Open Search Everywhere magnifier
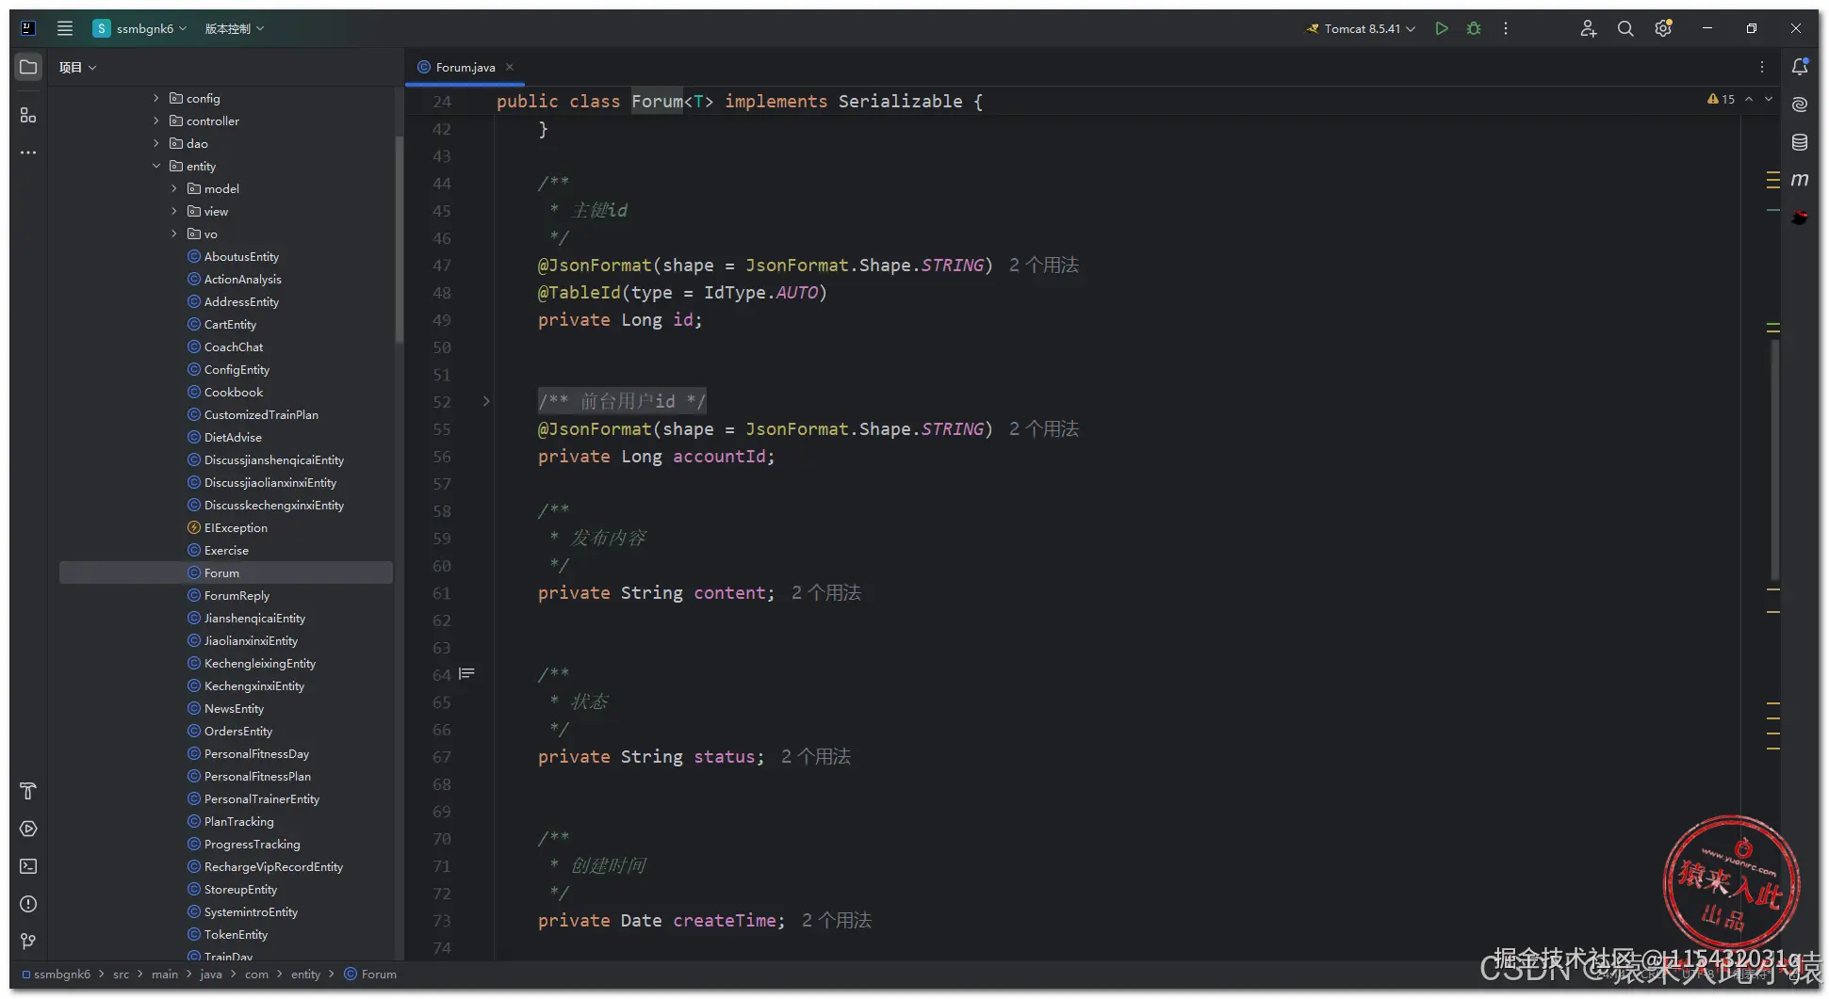Image resolution: width=1829 pixels, height=999 pixels. (1625, 28)
